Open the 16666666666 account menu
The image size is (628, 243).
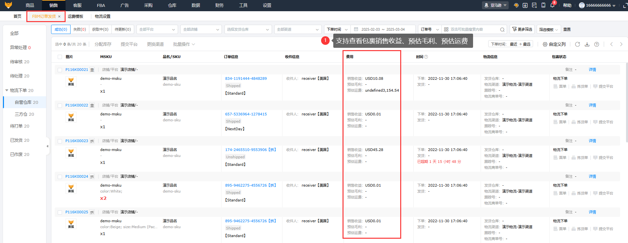pyautogui.click(x=597, y=5)
